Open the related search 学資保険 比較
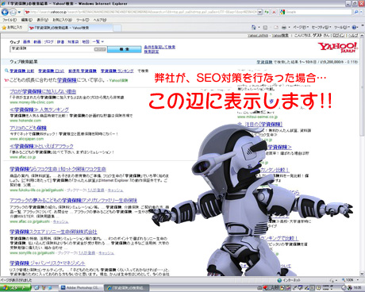365x292 pixels. tap(22, 71)
